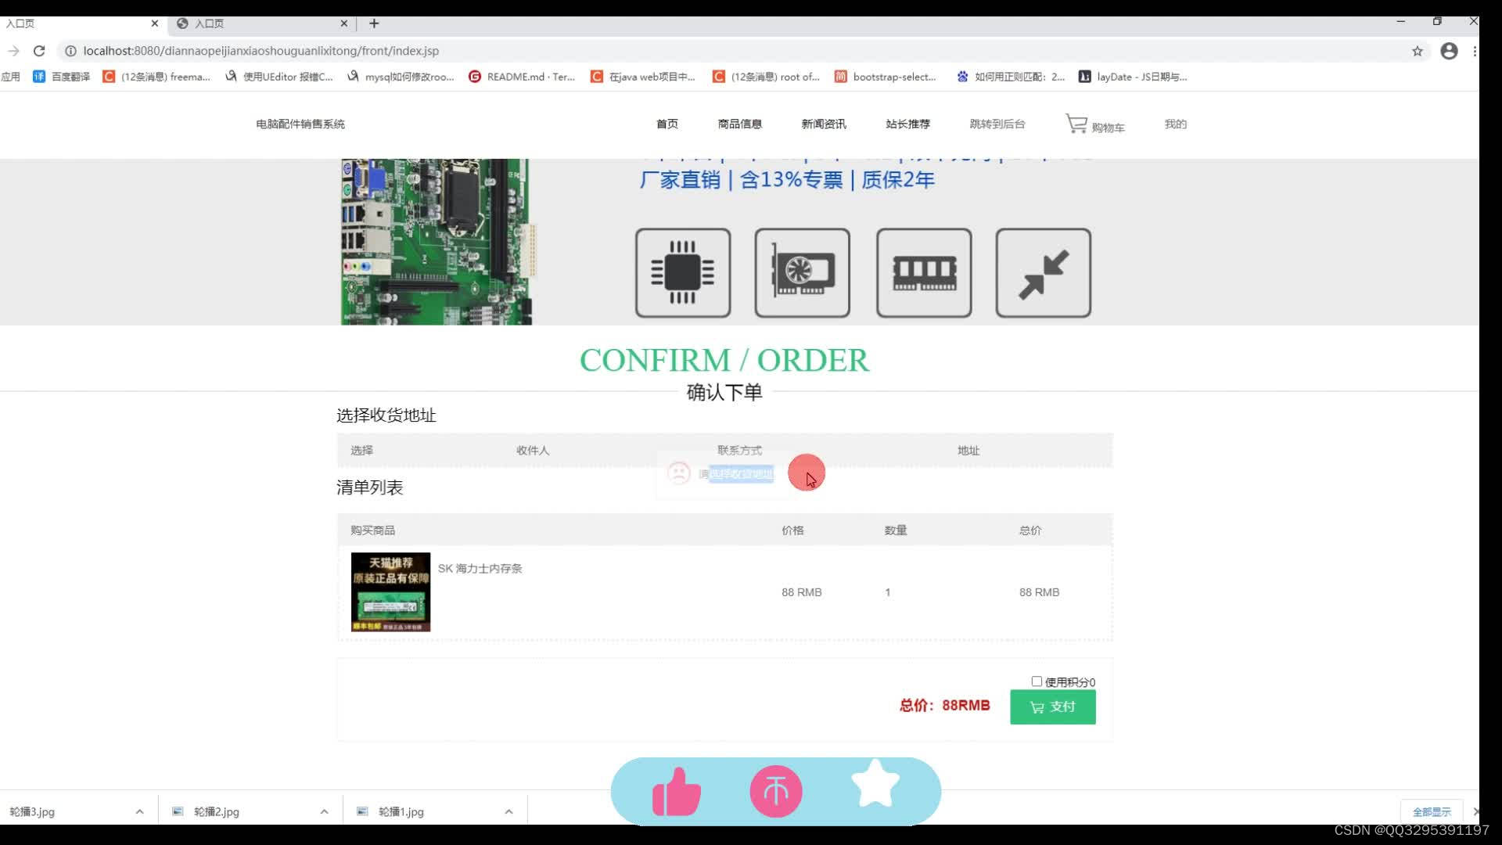Click the browser forward arrow
The height and width of the screenshot is (845, 1502).
13,51
